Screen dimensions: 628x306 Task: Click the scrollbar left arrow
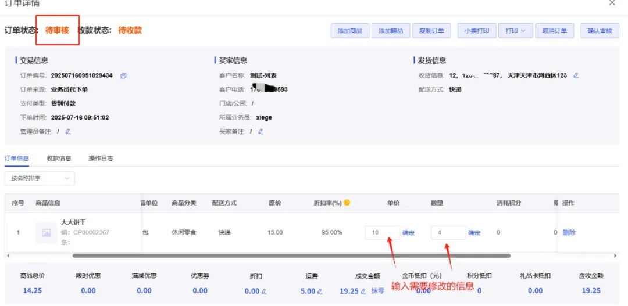[x=8, y=255]
